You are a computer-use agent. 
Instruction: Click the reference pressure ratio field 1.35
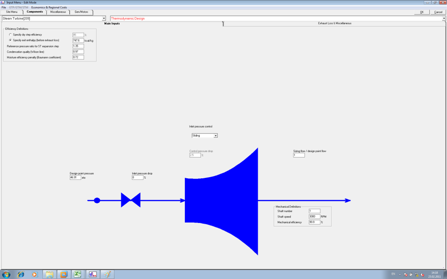78,46
